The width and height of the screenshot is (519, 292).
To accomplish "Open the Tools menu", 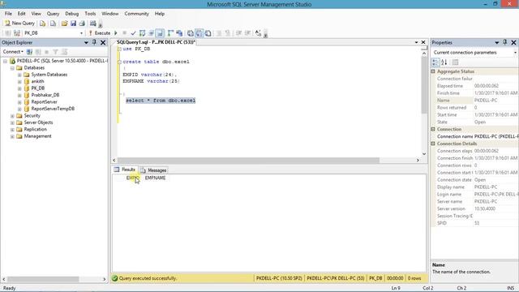I will click(90, 14).
